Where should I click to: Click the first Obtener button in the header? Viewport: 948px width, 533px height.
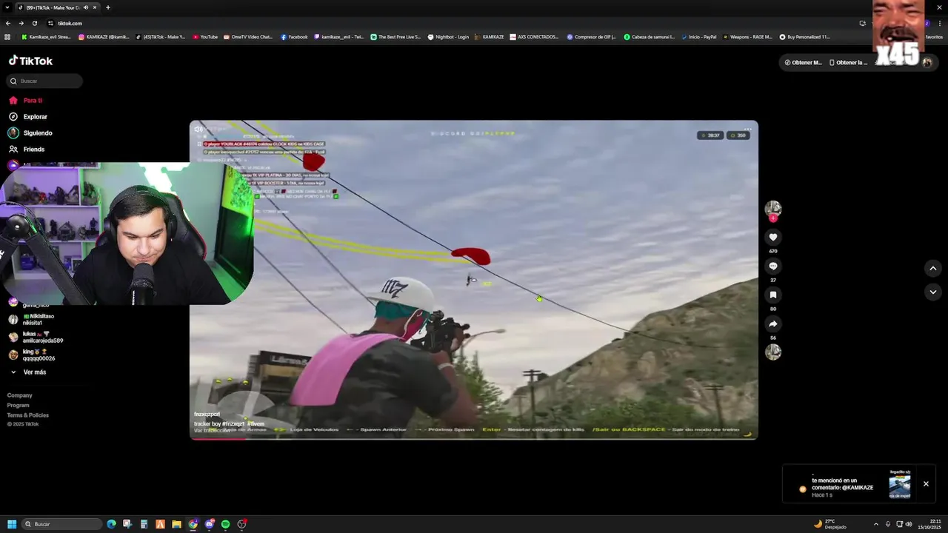(803, 62)
